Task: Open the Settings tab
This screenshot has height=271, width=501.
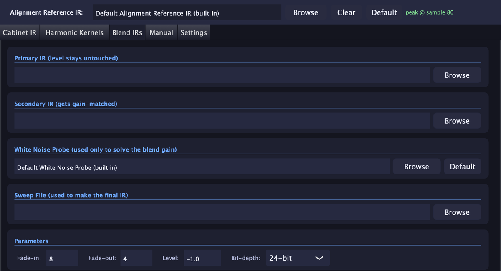Action: (x=194, y=32)
